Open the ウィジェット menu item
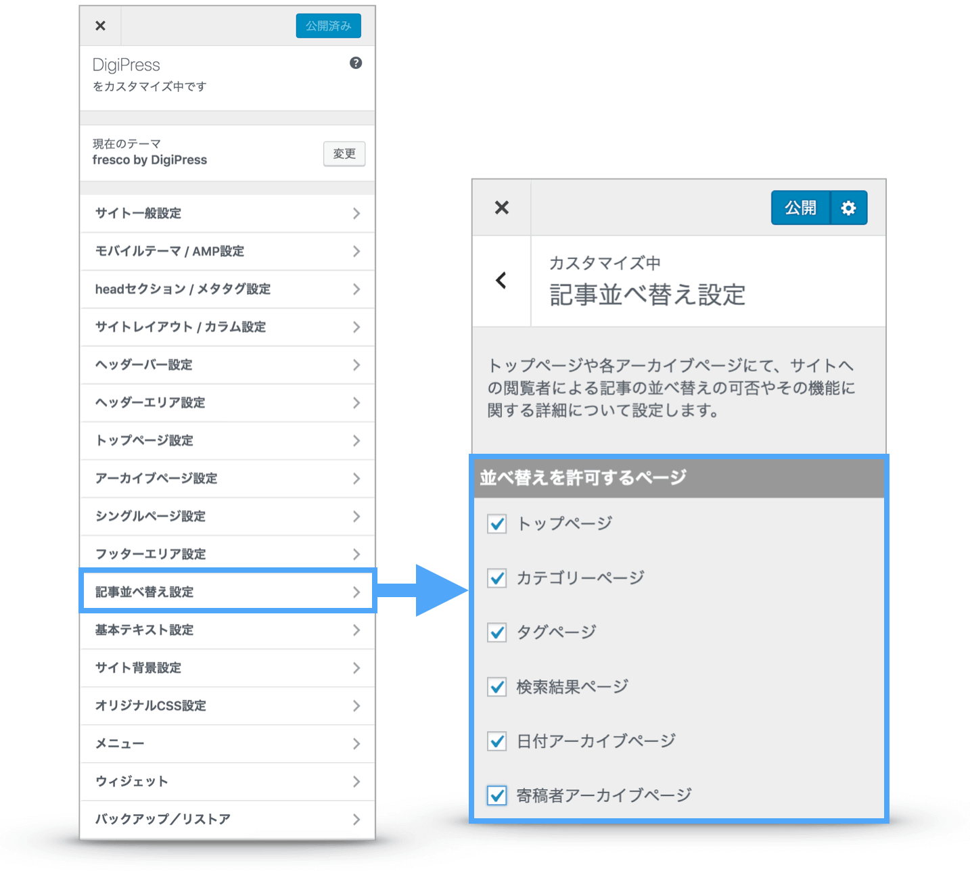Viewport: 970px width, 871px height. point(227,782)
